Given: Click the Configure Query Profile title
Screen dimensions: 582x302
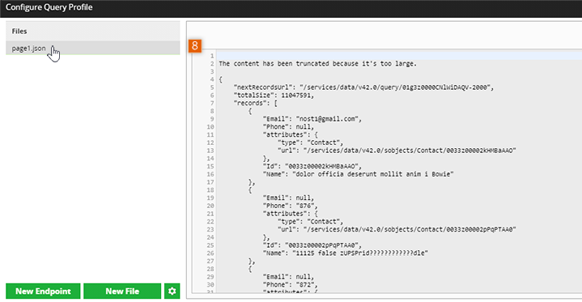Looking at the screenshot, I should coord(49,7).
